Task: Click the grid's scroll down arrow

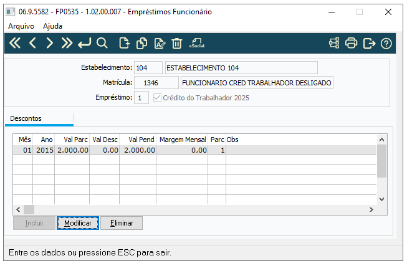Action: pyautogui.click(x=381, y=199)
